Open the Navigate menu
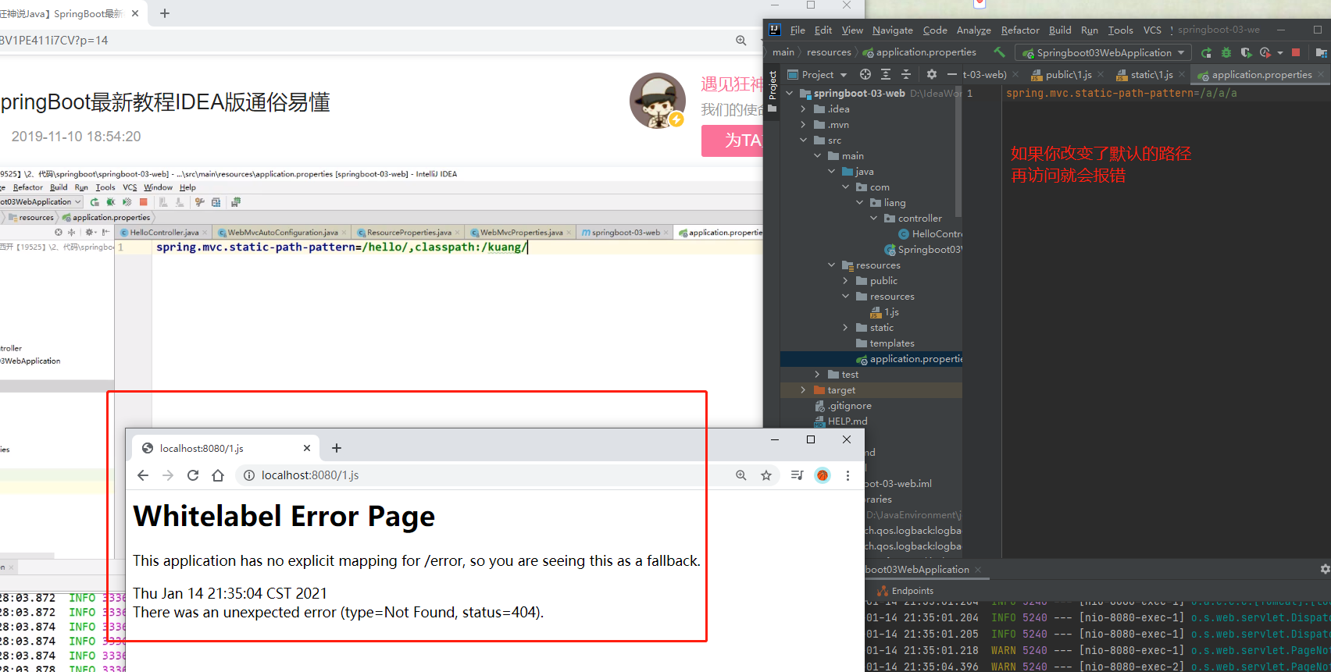Image resolution: width=1331 pixels, height=672 pixels. [892, 30]
